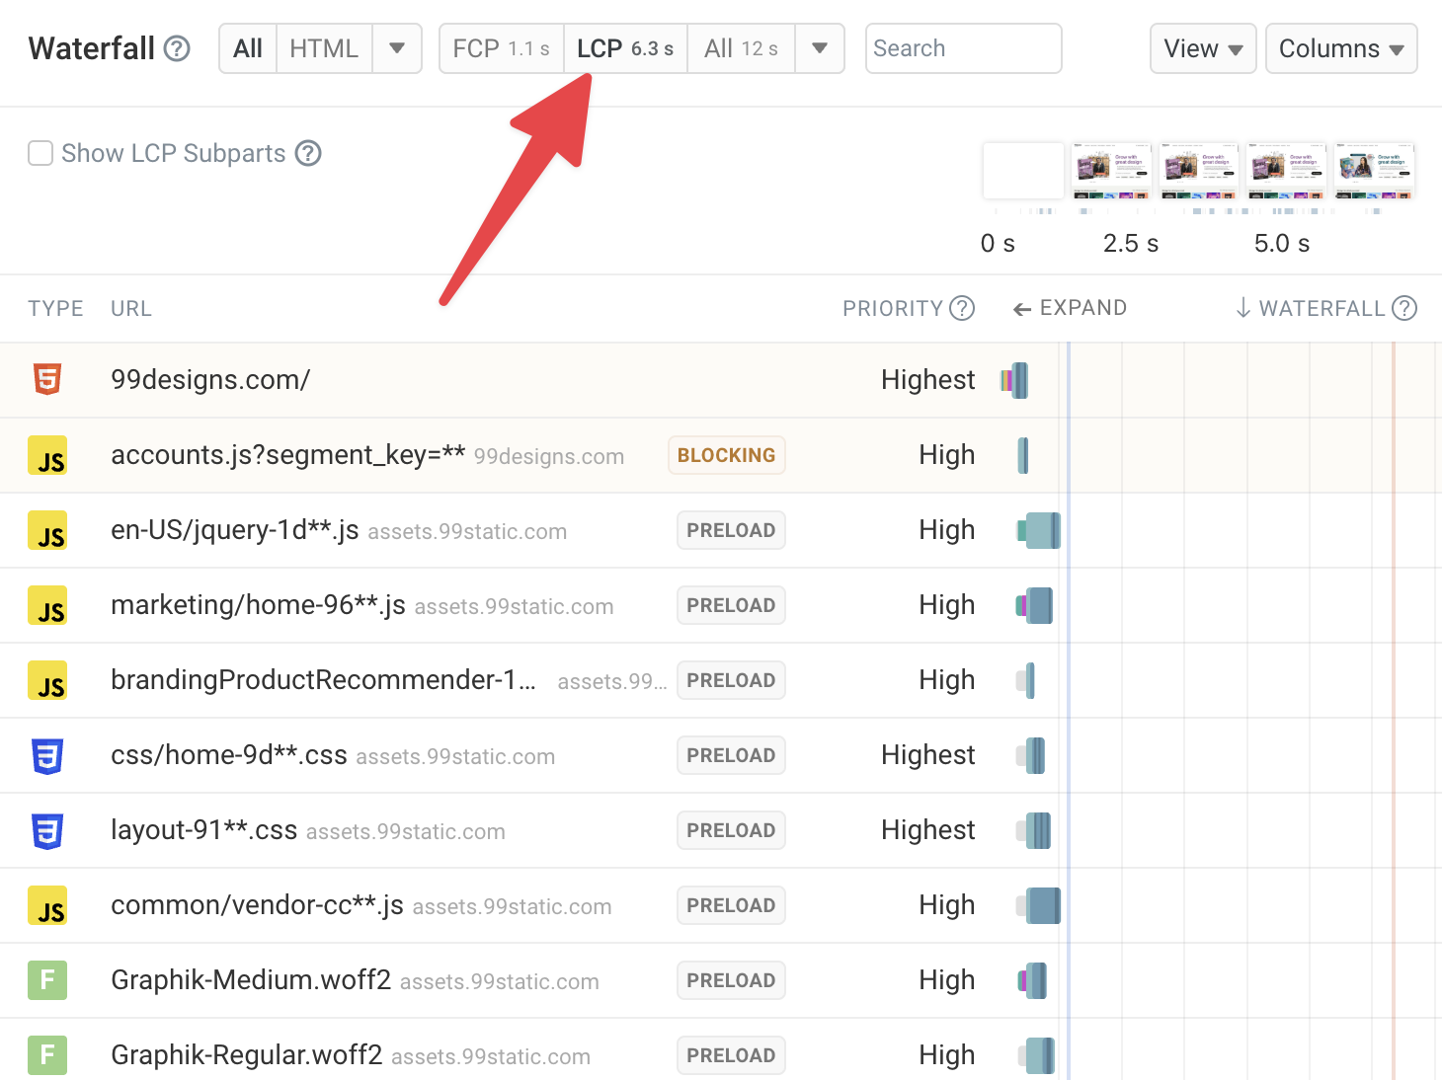The image size is (1442, 1080).
Task: Open the marketing/home-96**.js request
Action: pyautogui.click(x=258, y=605)
